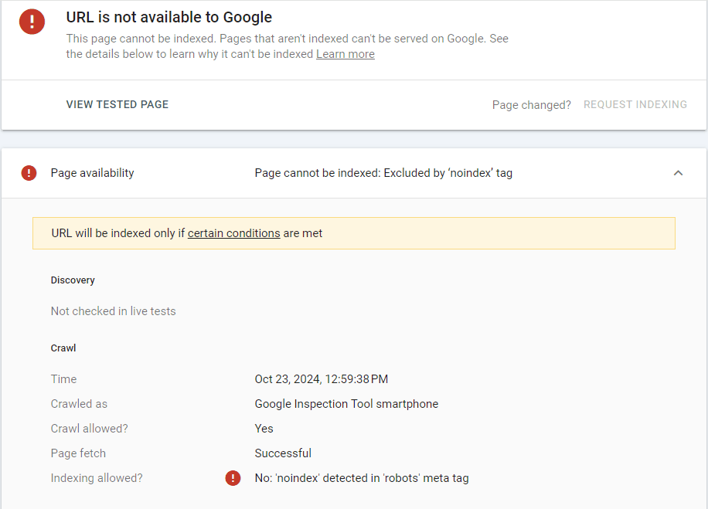The image size is (708, 509).
Task: Click the 'Successful' page fetch value
Action: tap(283, 453)
